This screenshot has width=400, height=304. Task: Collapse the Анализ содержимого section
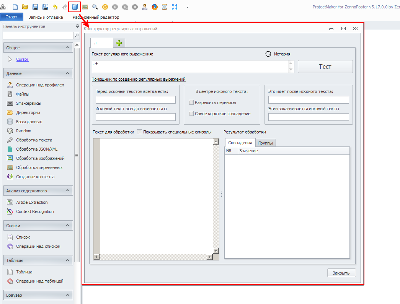tap(67, 190)
